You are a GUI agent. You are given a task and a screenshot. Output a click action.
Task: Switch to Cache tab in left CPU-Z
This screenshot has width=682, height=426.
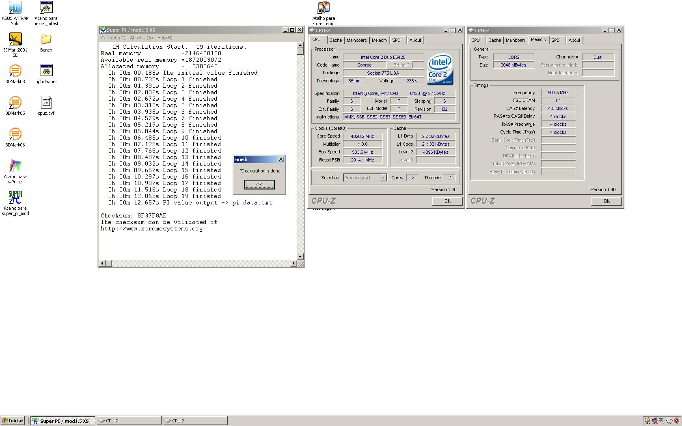pos(336,40)
